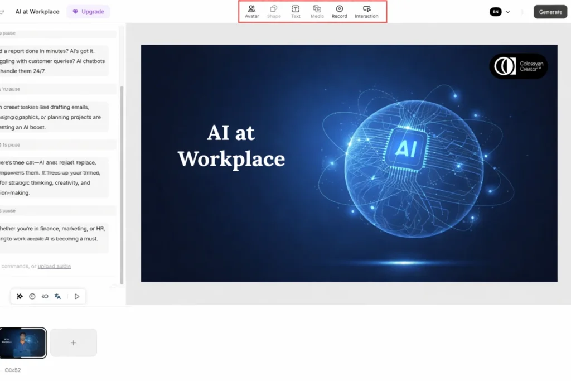Click the translate script icon
The width and height of the screenshot is (571, 381).
point(57,296)
